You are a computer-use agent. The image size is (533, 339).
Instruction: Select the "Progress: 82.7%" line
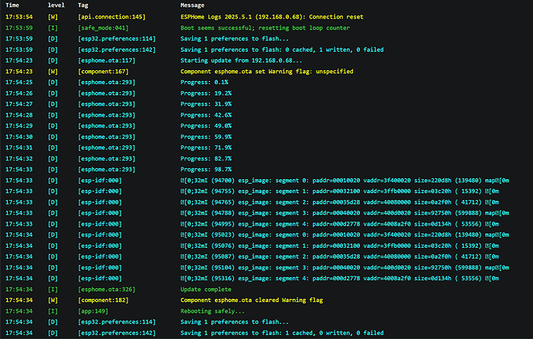[x=206, y=158]
